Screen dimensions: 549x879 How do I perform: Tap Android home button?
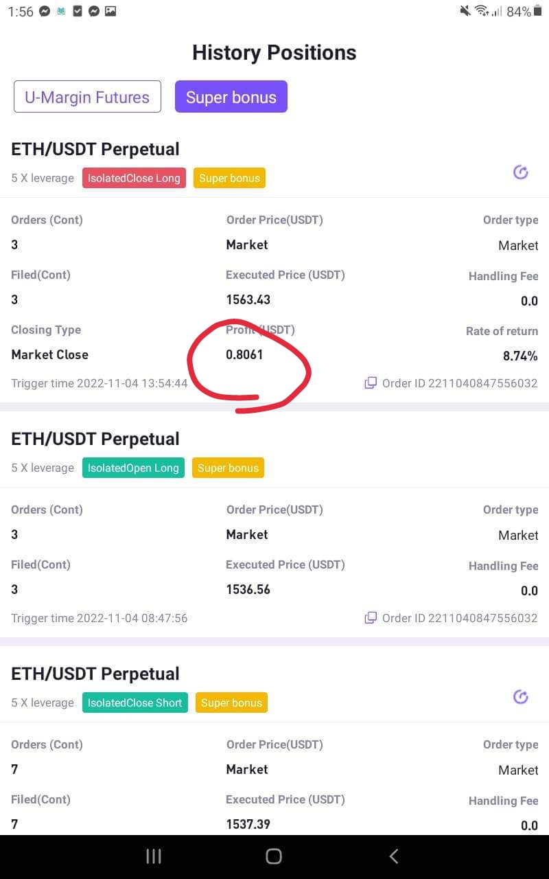click(x=274, y=856)
